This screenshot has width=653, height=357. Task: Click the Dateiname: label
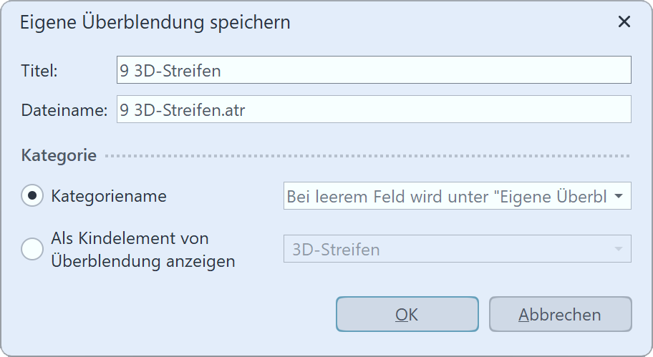click(x=64, y=110)
